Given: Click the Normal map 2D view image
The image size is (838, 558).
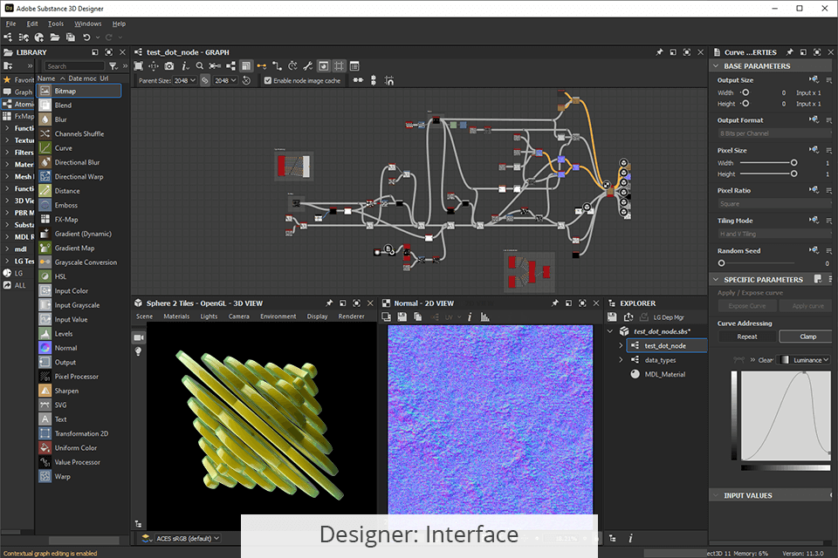Looking at the screenshot, I should click(490, 419).
